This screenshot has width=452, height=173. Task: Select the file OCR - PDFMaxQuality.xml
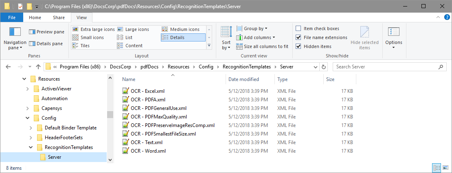(154, 117)
